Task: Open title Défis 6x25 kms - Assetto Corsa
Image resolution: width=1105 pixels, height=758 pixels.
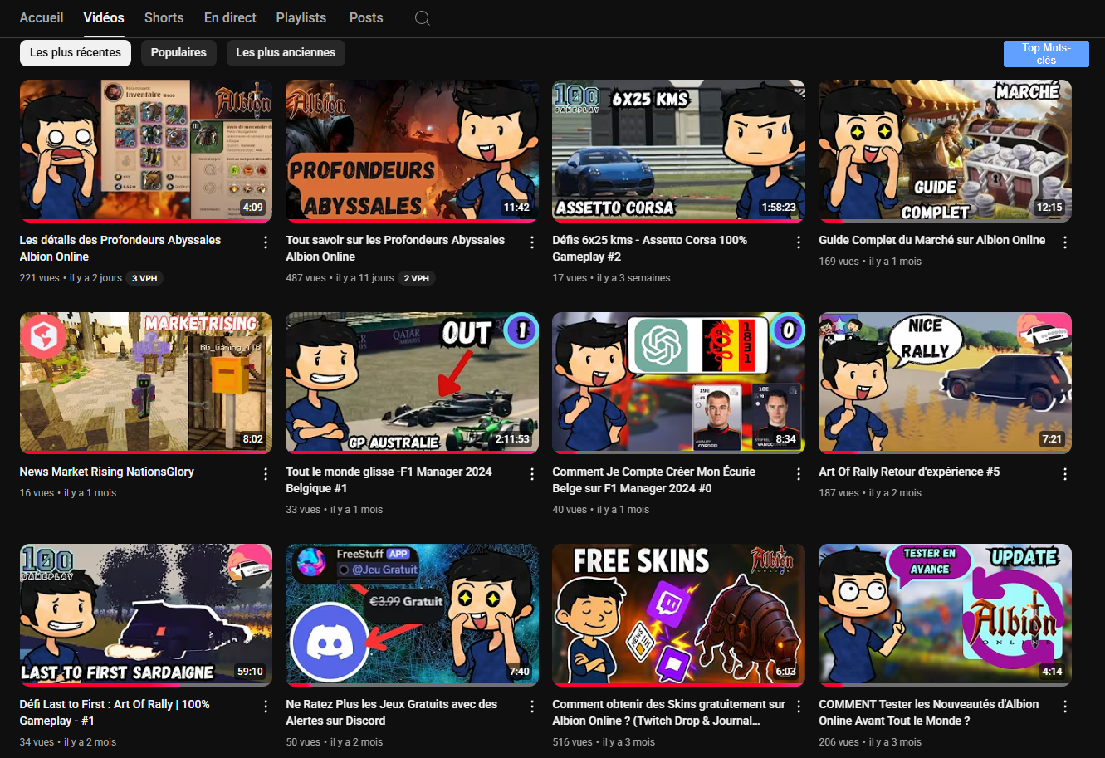Action: click(x=649, y=248)
